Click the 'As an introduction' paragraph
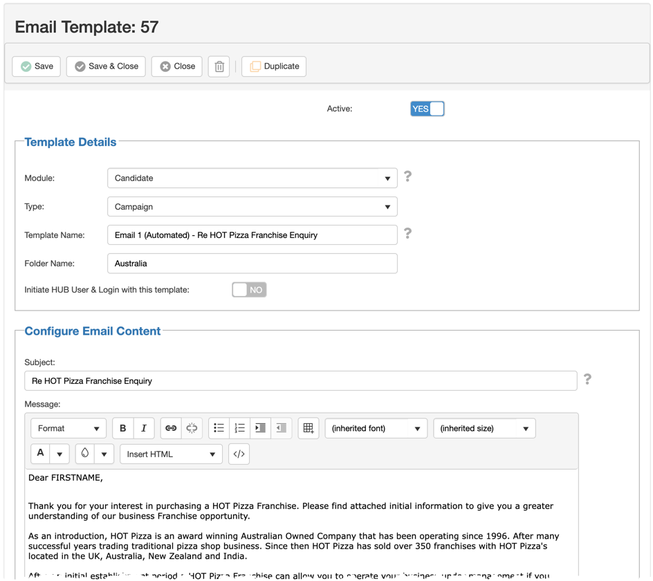653x581 pixels. coord(293,546)
